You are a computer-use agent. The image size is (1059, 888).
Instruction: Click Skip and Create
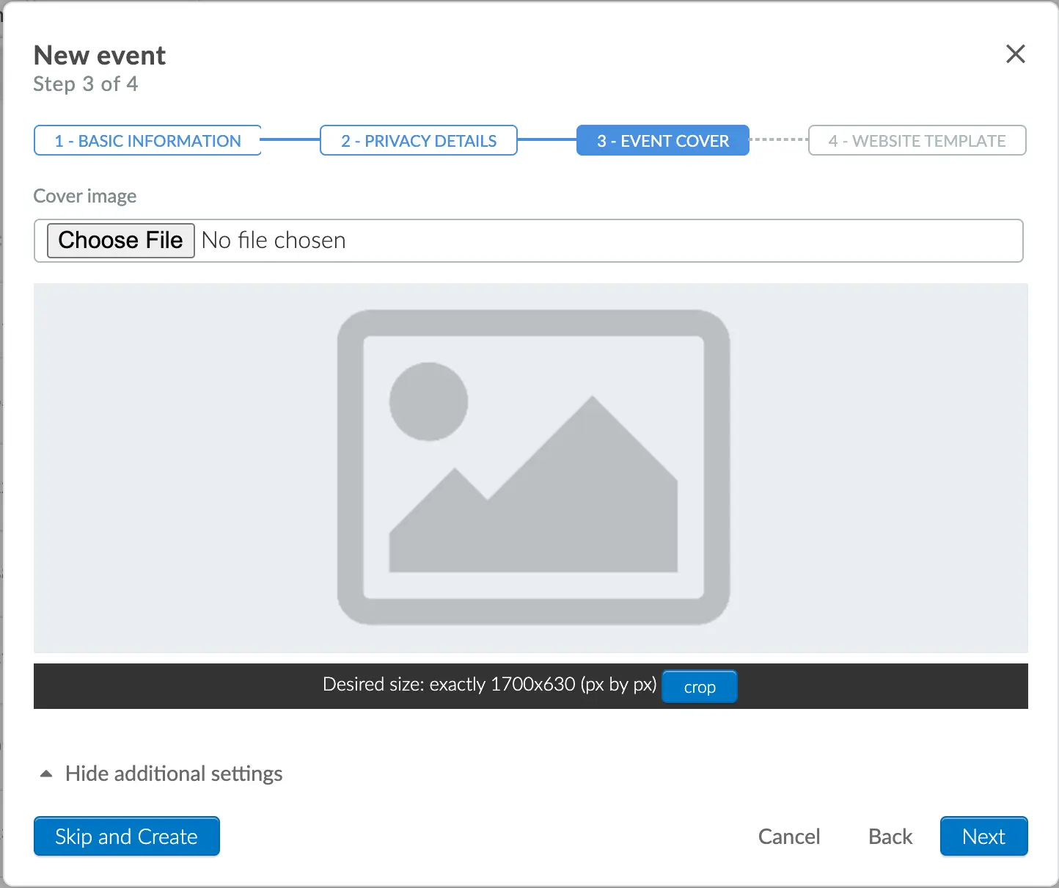(126, 836)
